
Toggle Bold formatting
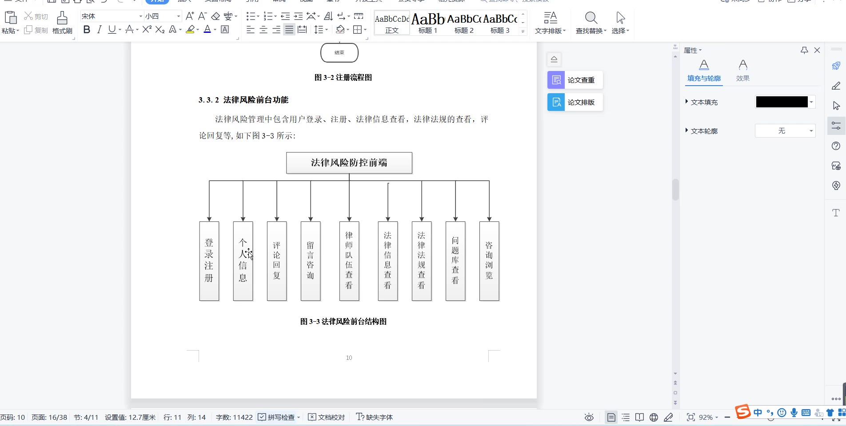(87, 29)
